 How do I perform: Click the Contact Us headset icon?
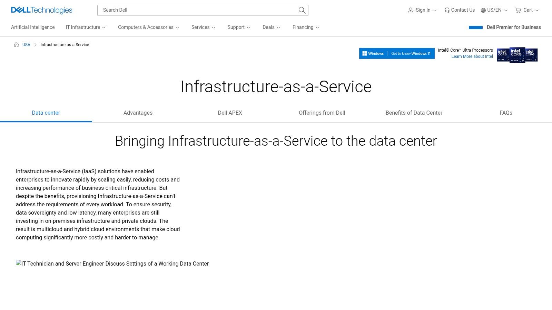(x=447, y=10)
